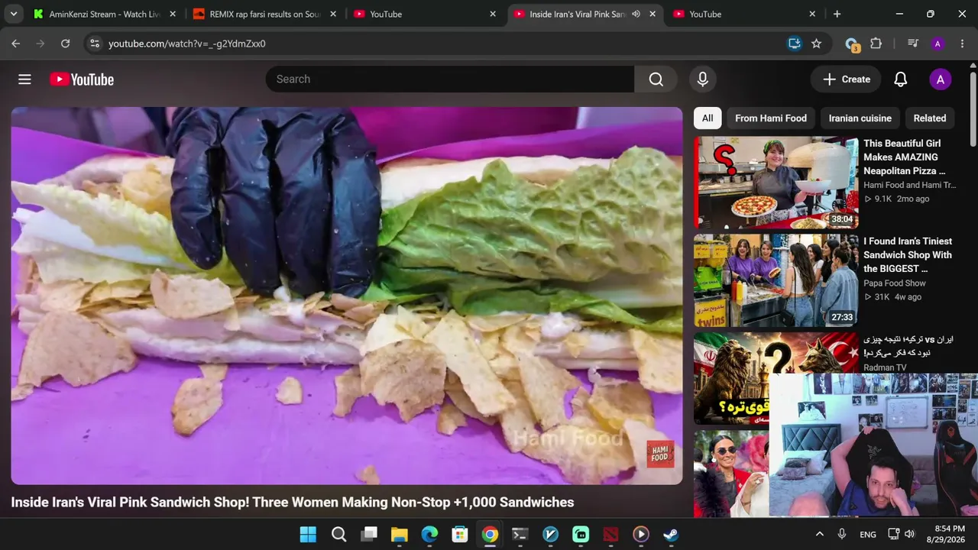Start voice search with the microphone icon
The width and height of the screenshot is (978, 550).
pos(703,79)
